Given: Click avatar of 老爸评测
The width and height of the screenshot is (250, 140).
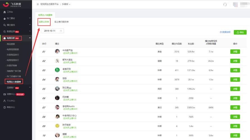Looking at the screenshot, I should 57,70.
